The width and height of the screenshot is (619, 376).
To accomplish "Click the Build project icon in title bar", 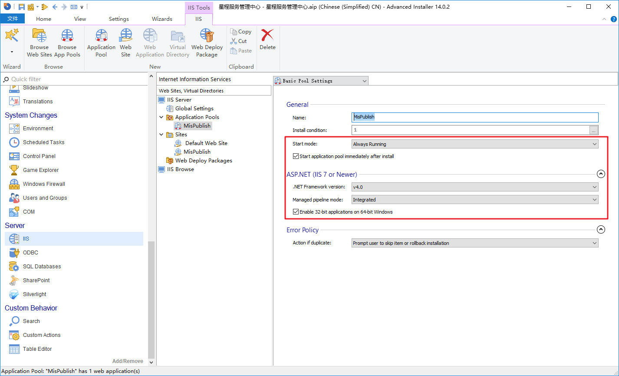I will (x=31, y=7).
